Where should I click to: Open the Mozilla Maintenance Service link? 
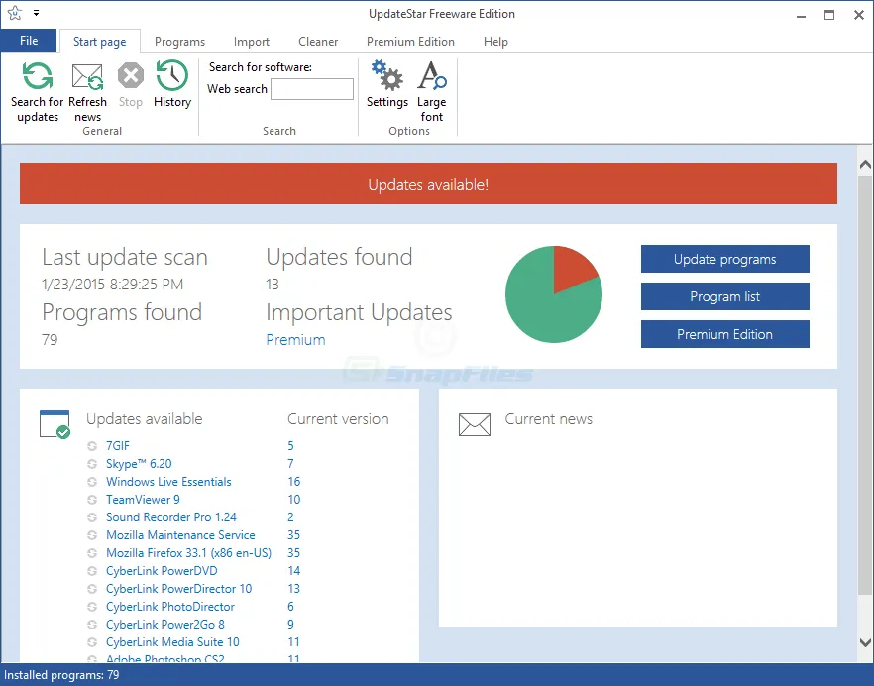click(x=180, y=535)
